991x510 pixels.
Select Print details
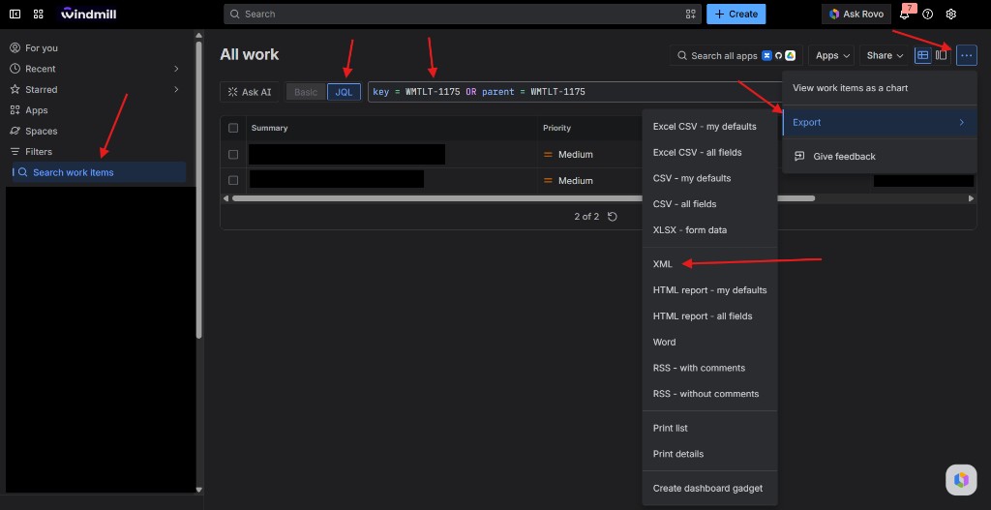(x=709, y=454)
